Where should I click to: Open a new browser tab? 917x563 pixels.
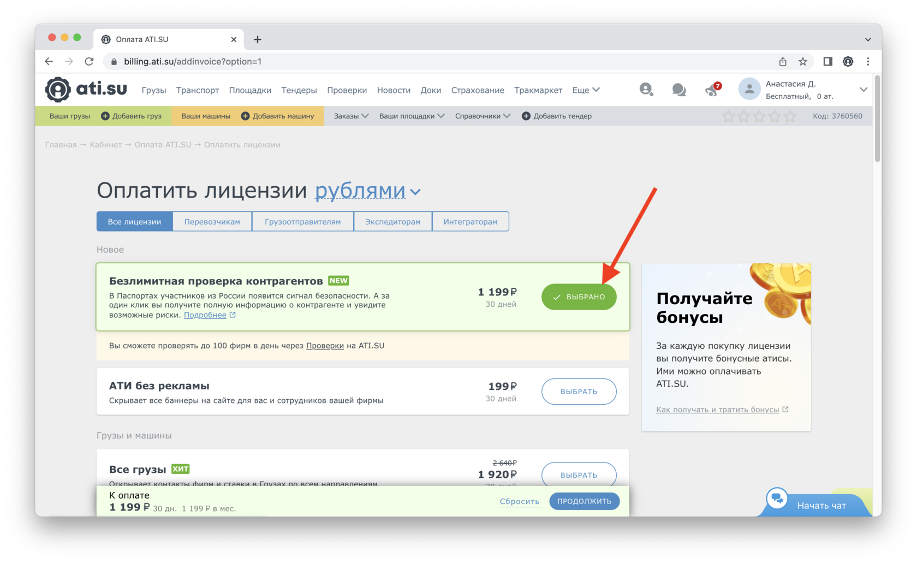point(258,39)
